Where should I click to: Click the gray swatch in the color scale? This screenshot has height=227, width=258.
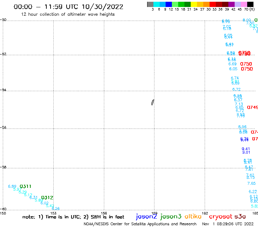click(150, 4)
